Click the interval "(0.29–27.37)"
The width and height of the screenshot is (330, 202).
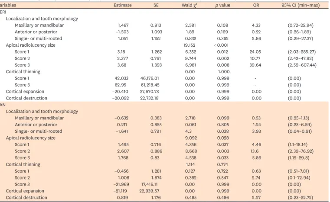[301, 38]
